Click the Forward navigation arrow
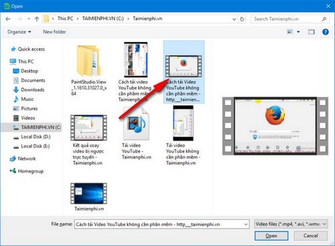Screen dimensions: 335x246 coord(19,19)
